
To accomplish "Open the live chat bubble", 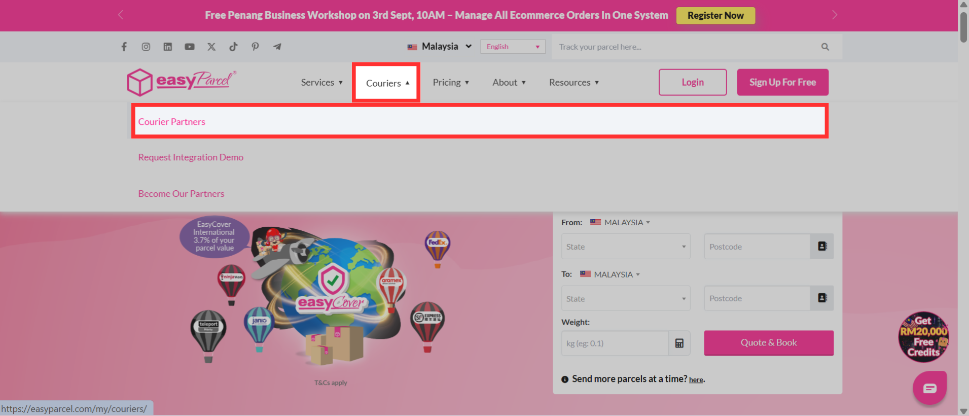I will [x=929, y=388].
